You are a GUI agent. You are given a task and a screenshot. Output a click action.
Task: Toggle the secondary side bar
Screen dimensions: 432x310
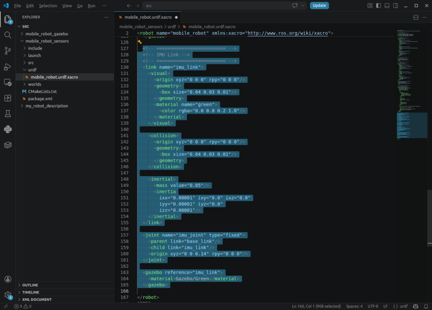396,5
